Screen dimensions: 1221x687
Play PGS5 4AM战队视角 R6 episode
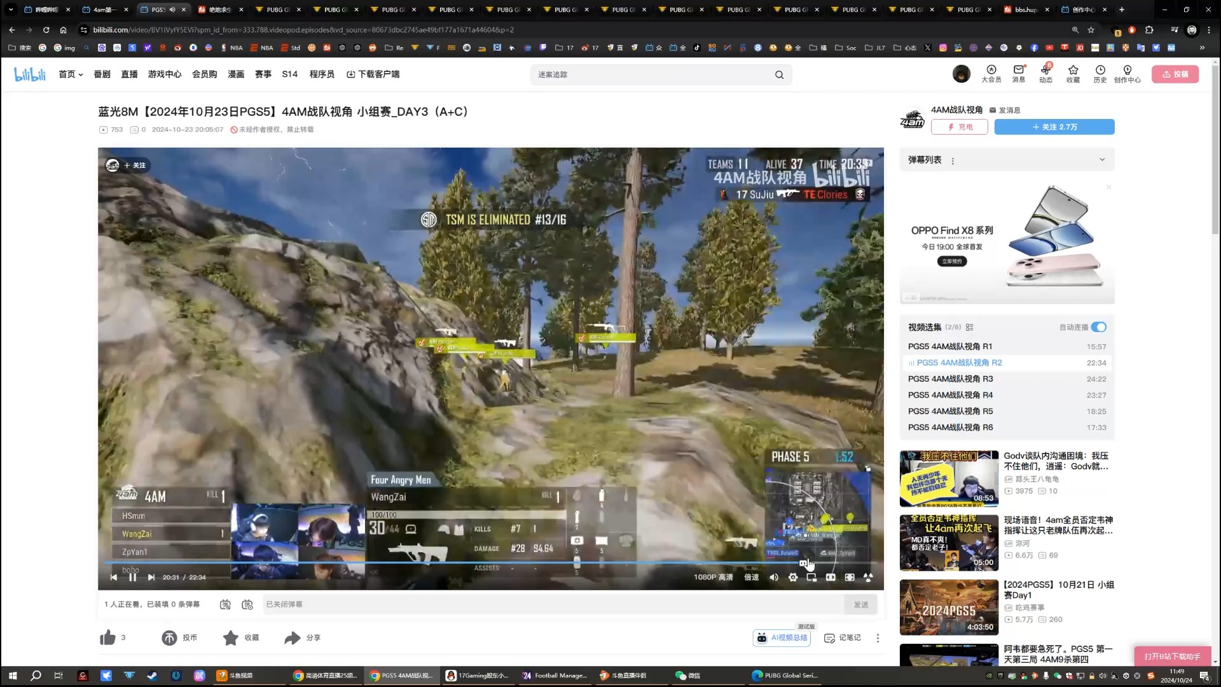point(1007,427)
